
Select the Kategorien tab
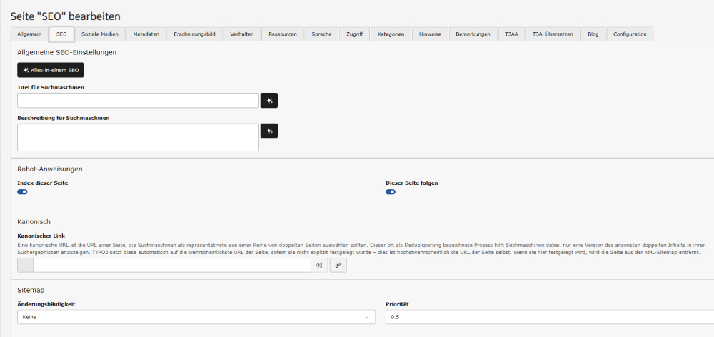pos(391,34)
